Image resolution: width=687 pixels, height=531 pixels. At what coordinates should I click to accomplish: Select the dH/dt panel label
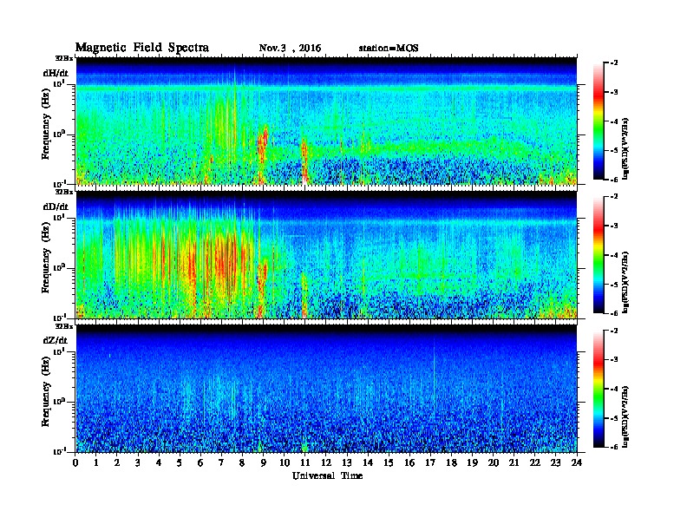[x=56, y=73]
